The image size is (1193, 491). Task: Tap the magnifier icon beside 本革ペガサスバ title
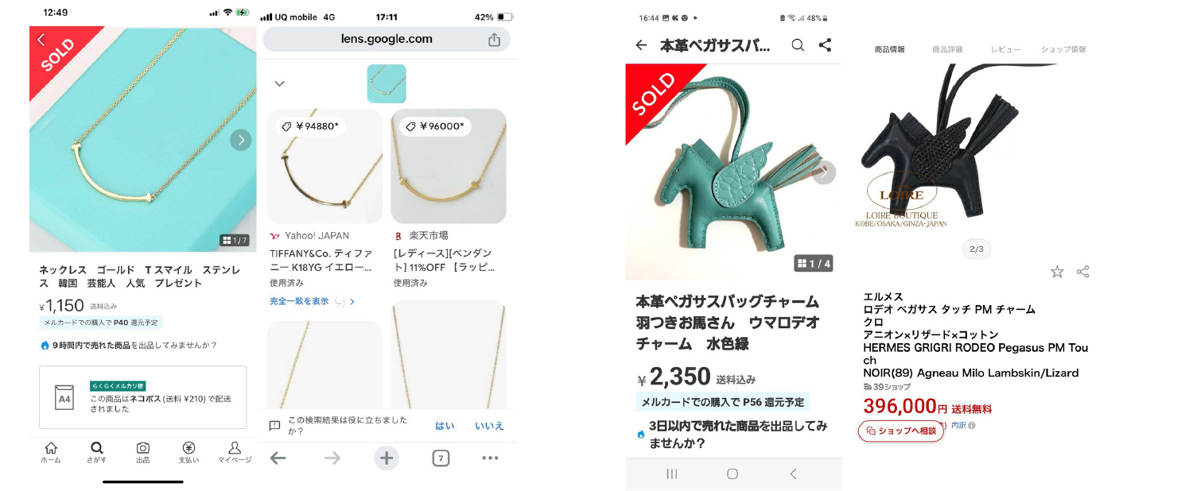798,45
